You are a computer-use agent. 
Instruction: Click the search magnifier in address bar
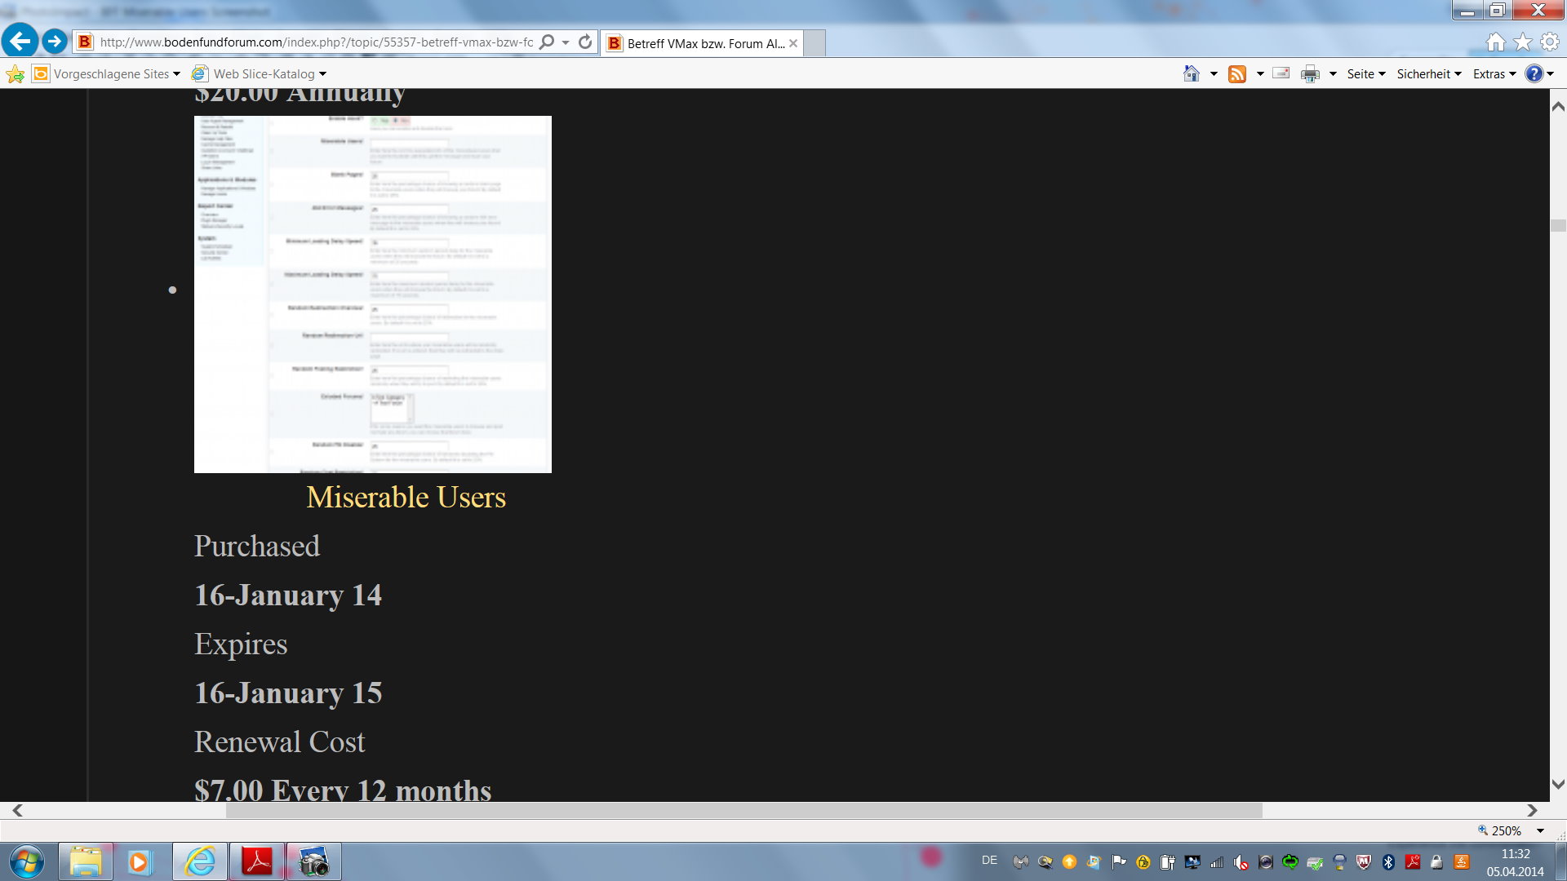[548, 42]
